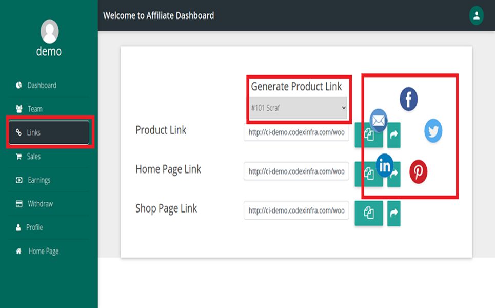Click the Team people icon
The image size is (495, 308).
[19, 109]
